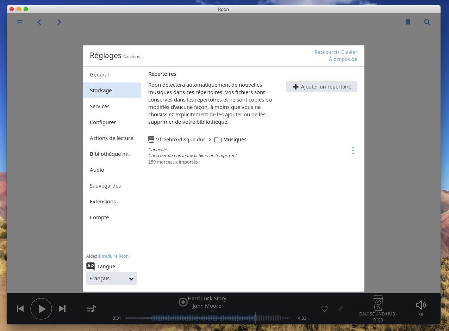This screenshot has height=331, width=449.
Task: Click the Nucleus label beside Réglages
Action: pyautogui.click(x=132, y=57)
